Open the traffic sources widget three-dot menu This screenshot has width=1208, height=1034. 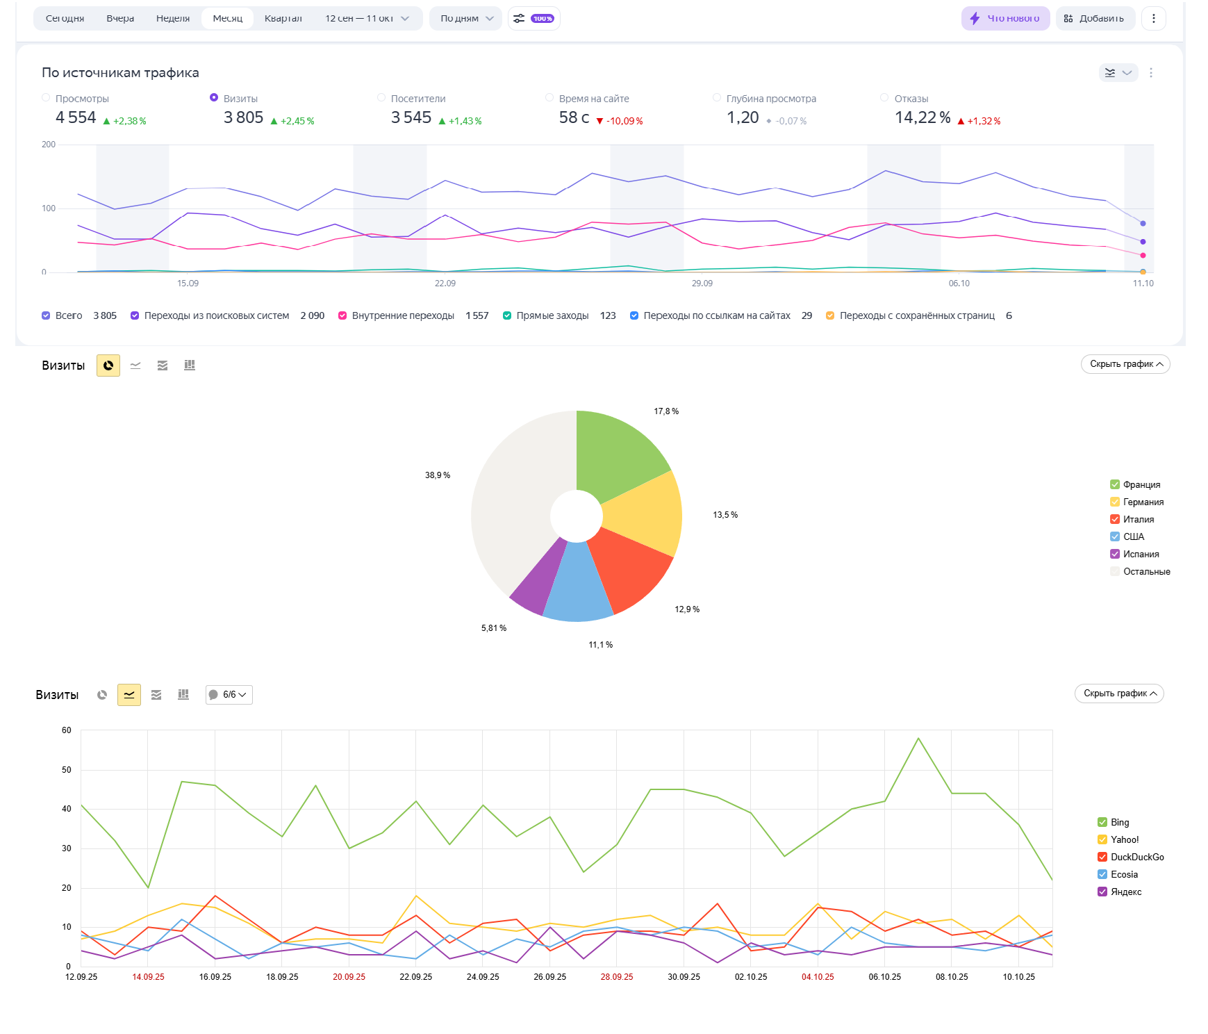pyautogui.click(x=1151, y=73)
